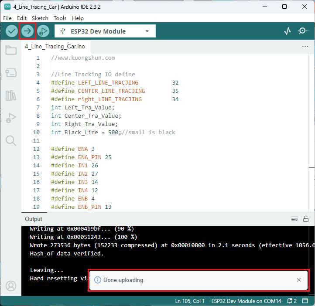Click 'Leaving...' in the output
This screenshot has height=306, width=315.
click(47, 270)
